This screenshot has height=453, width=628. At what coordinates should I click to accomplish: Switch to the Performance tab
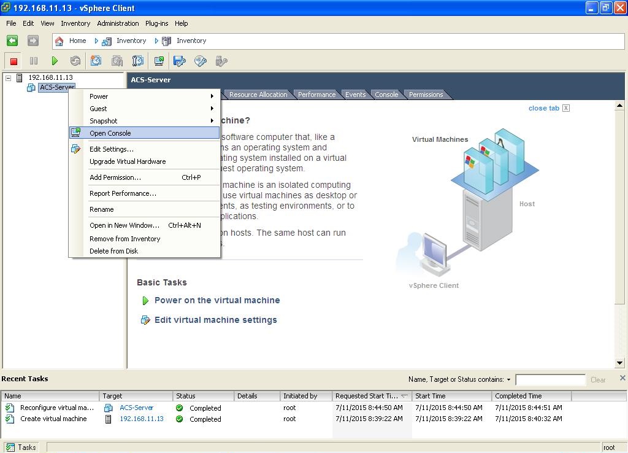[x=316, y=95]
